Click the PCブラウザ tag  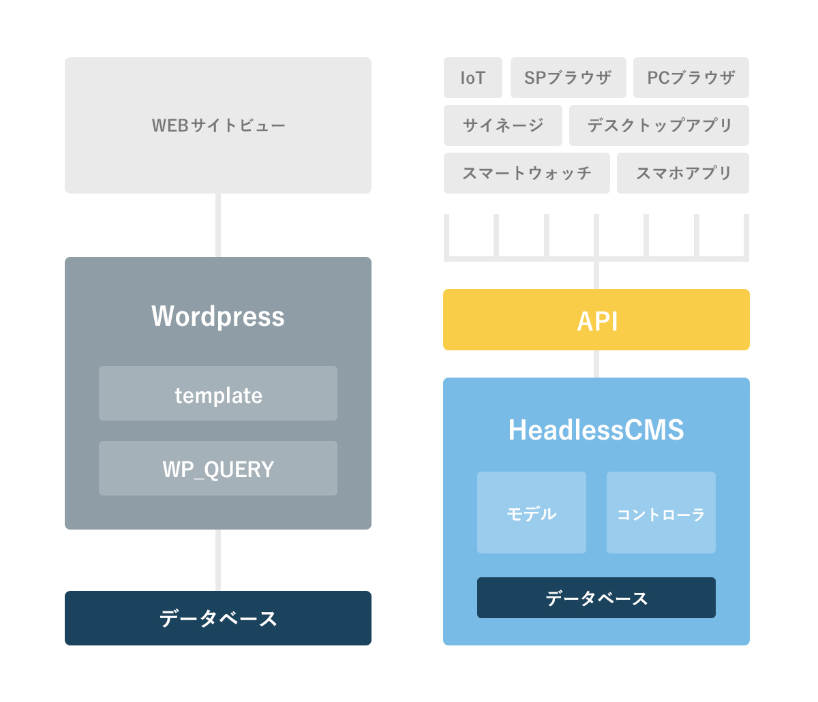point(691,78)
